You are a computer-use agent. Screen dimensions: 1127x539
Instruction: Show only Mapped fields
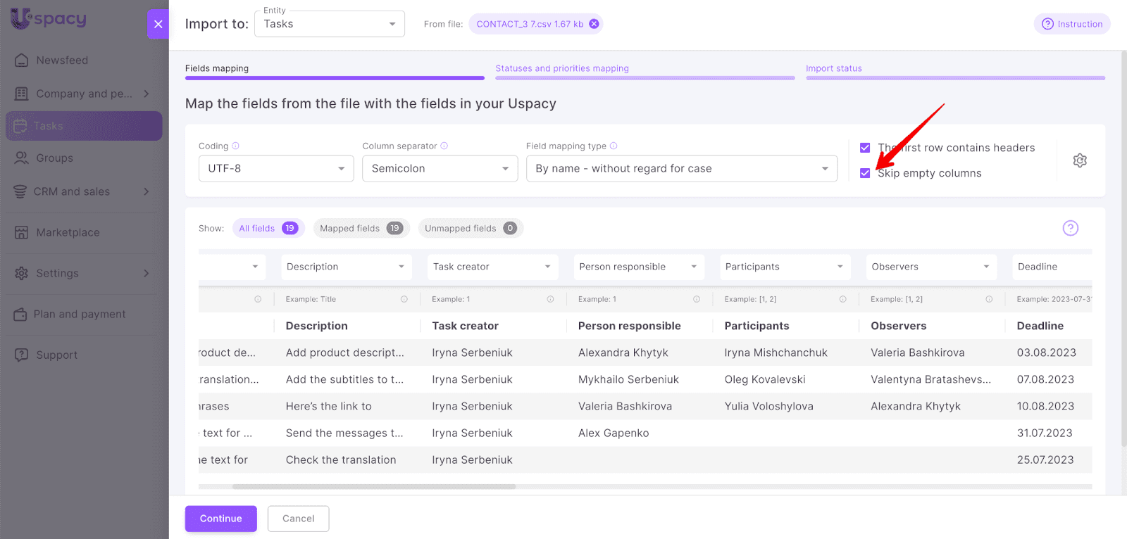pos(360,228)
